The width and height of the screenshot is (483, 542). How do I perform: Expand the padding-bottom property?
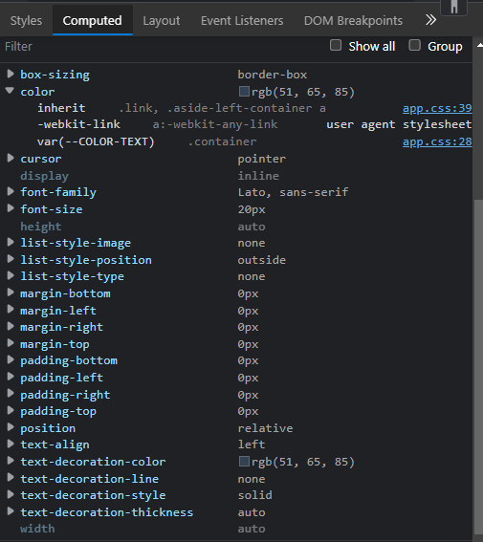tap(11, 359)
